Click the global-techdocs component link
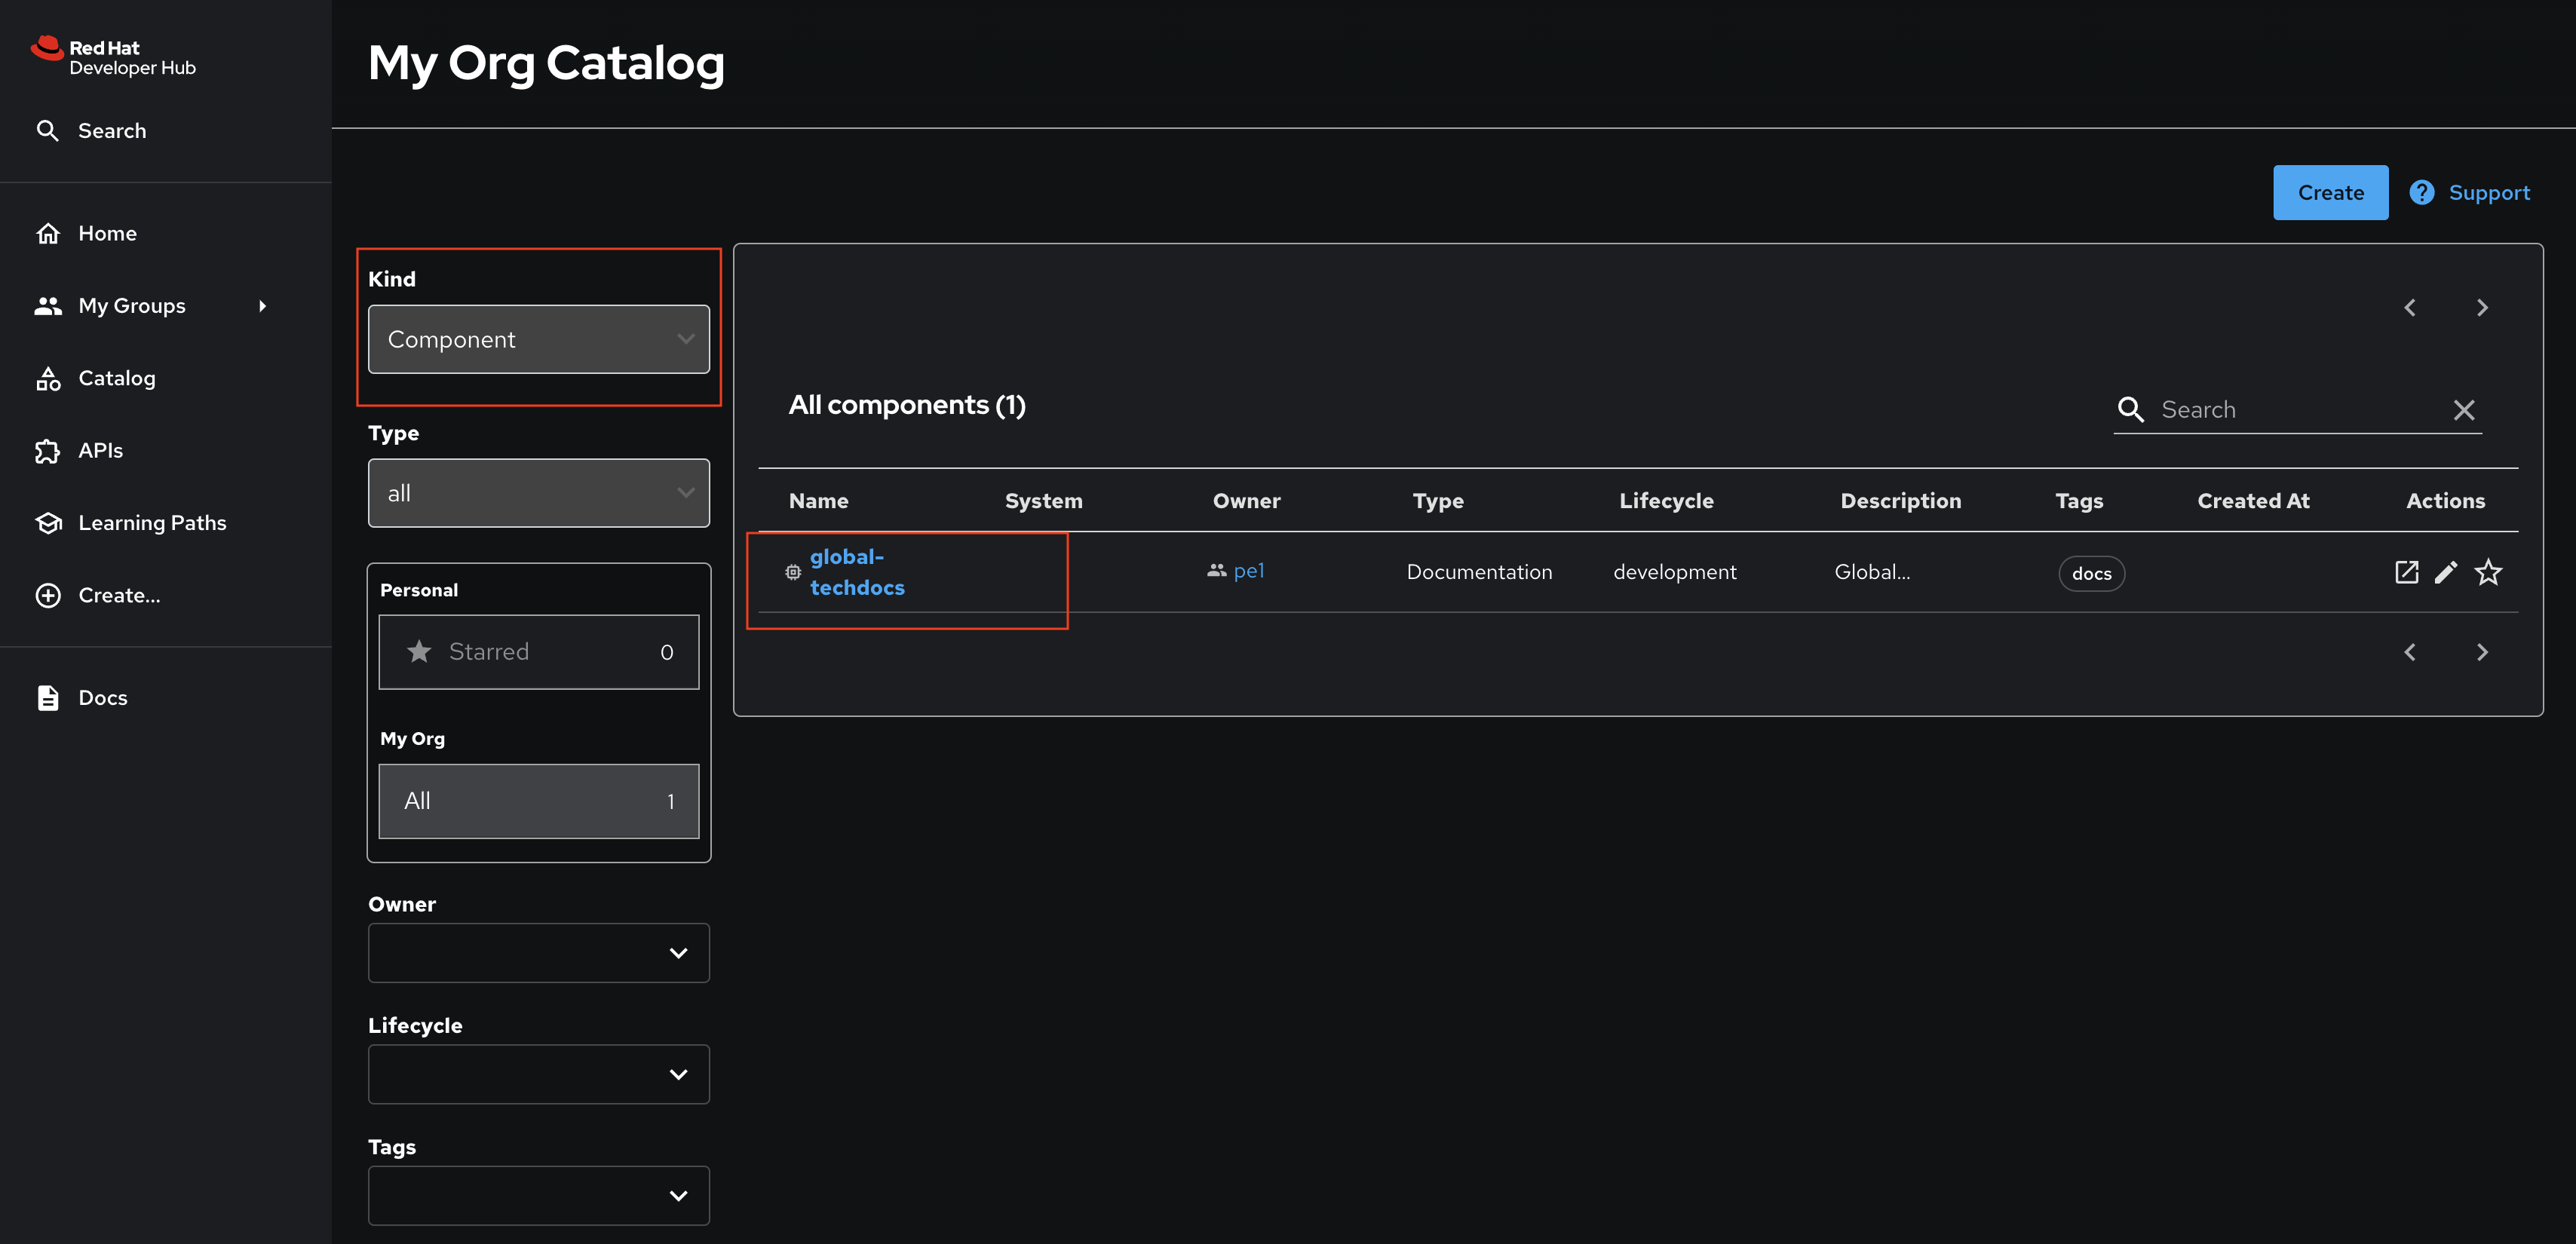The width and height of the screenshot is (2576, 1244). (x=856, y=570)
